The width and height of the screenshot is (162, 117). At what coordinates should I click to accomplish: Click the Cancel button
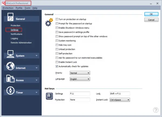coord(151,20)
